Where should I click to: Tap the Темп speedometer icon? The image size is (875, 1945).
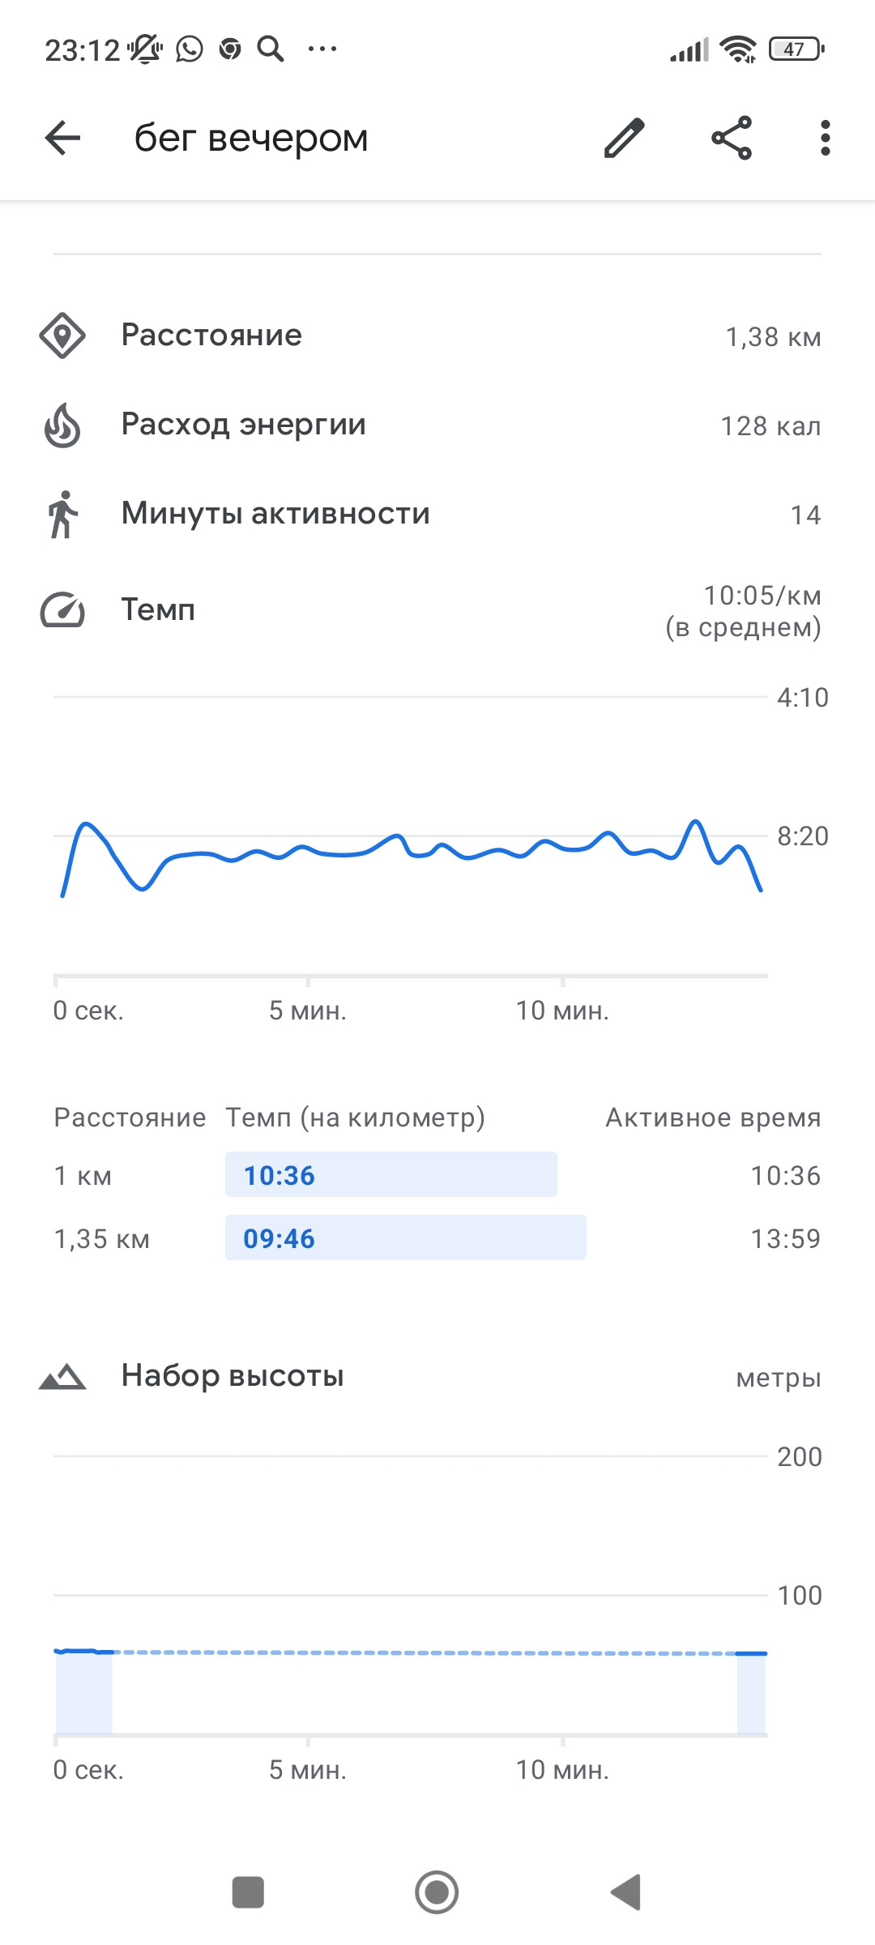(62, 610)
